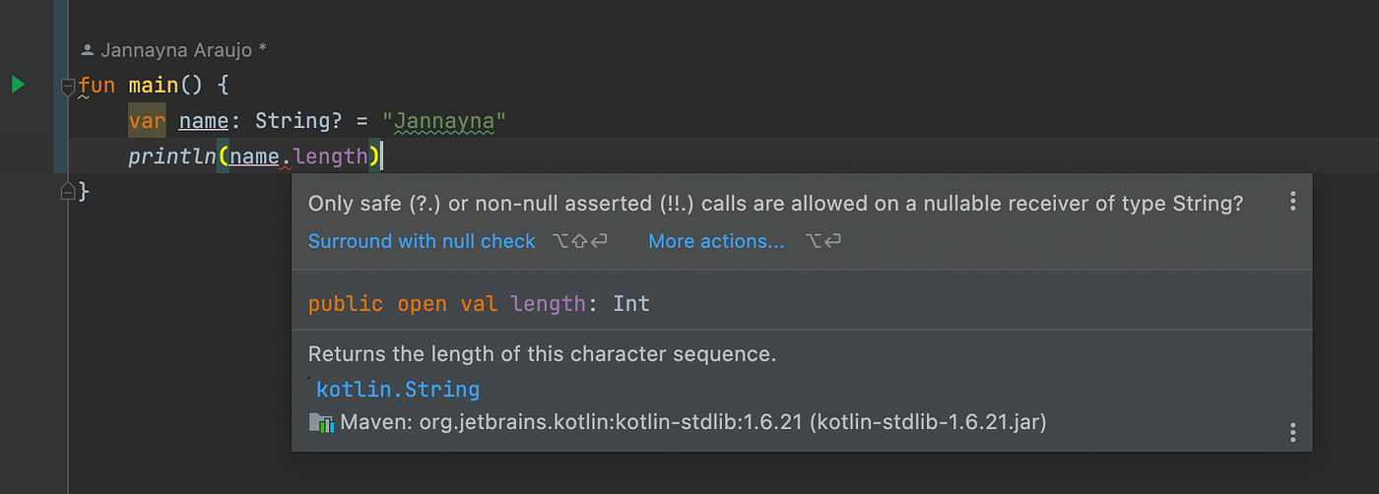Image resolution: width=1379 pixels, height=494 pixels.
Task: Apply the Surround with null check fix
Action: (x=422, y=241)
